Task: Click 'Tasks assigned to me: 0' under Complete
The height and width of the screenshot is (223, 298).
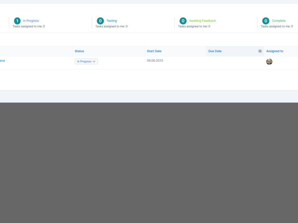Action: (277, 26)
